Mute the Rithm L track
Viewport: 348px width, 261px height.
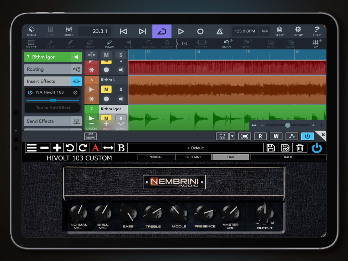[106, 89]
